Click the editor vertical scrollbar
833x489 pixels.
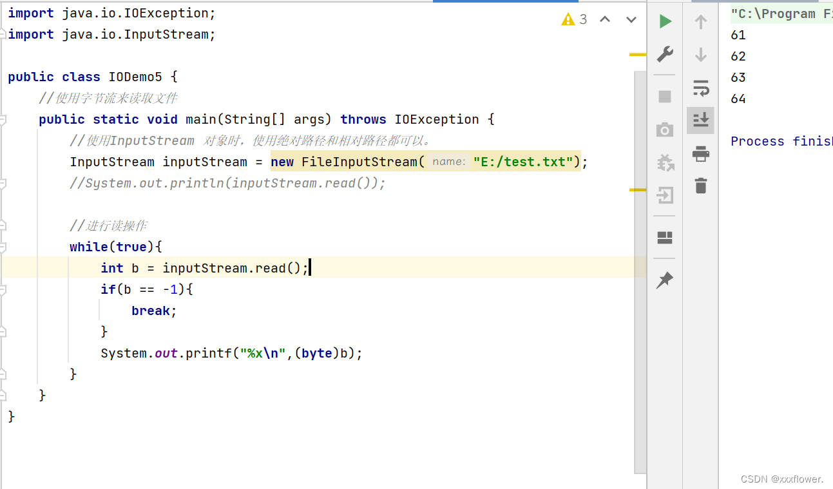(x=640, y=272)
